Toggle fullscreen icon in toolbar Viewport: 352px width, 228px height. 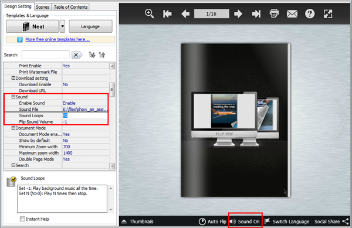pos(328,14)
